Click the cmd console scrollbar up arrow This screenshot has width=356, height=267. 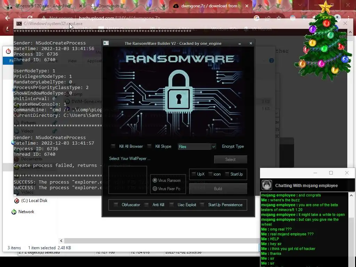350,32
